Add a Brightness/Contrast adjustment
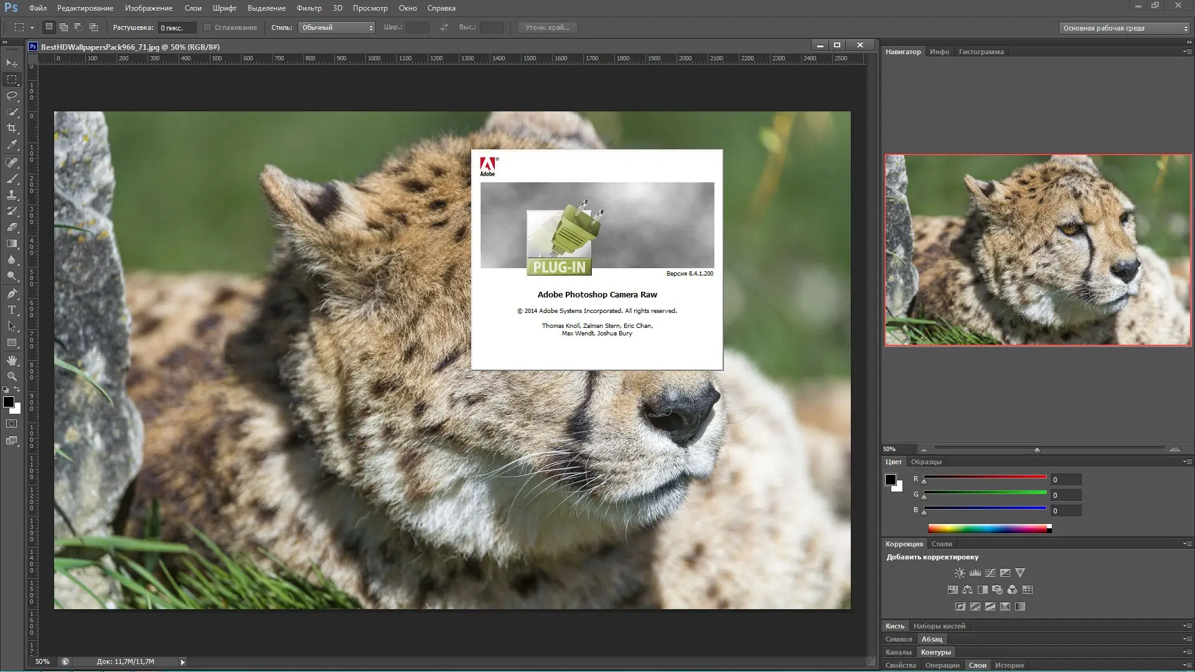 [x=960, y=572]
